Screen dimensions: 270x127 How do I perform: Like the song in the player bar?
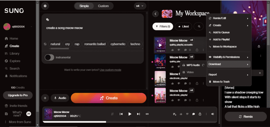(x=181, y=114)
